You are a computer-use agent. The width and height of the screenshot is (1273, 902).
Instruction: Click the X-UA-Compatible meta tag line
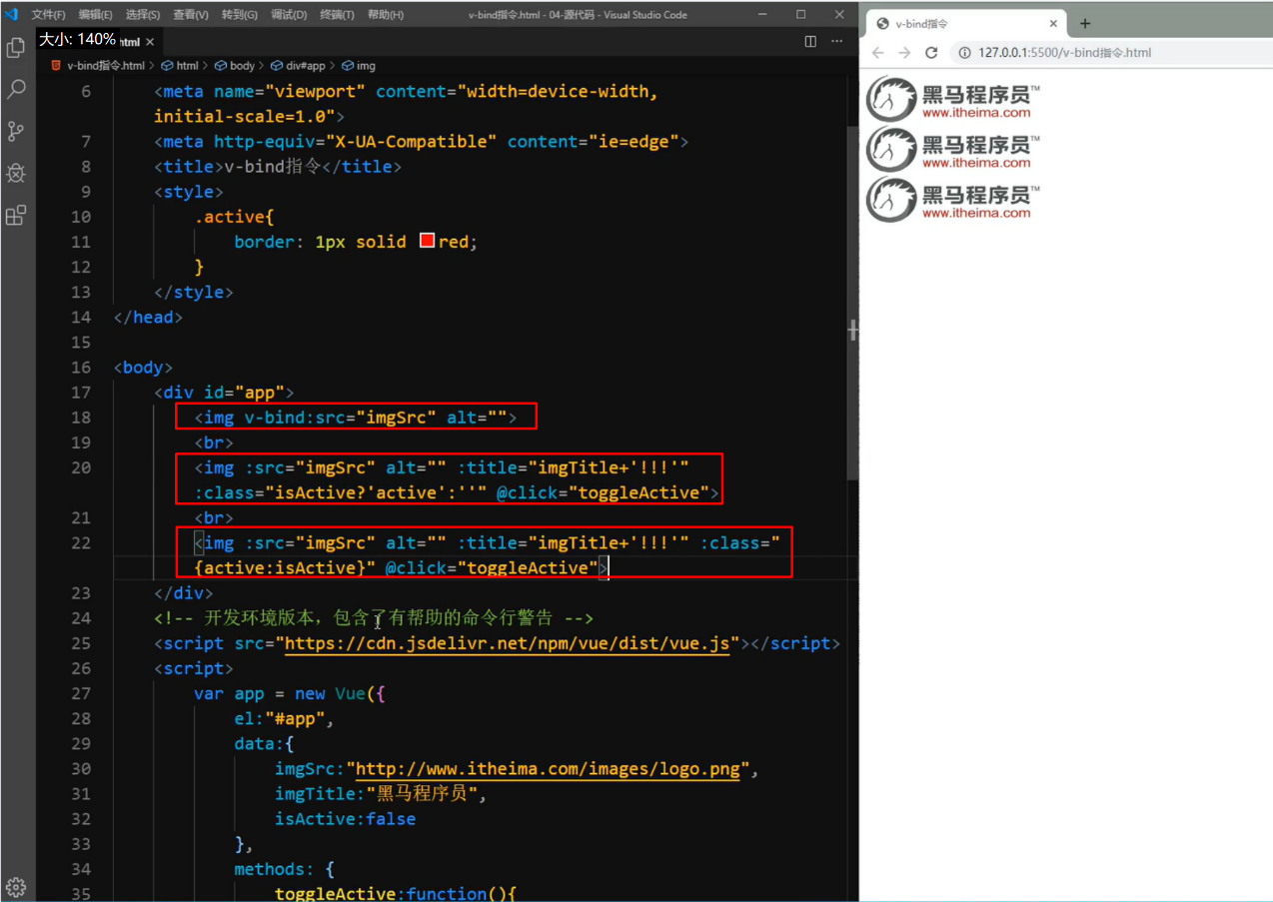click(421, 142)
